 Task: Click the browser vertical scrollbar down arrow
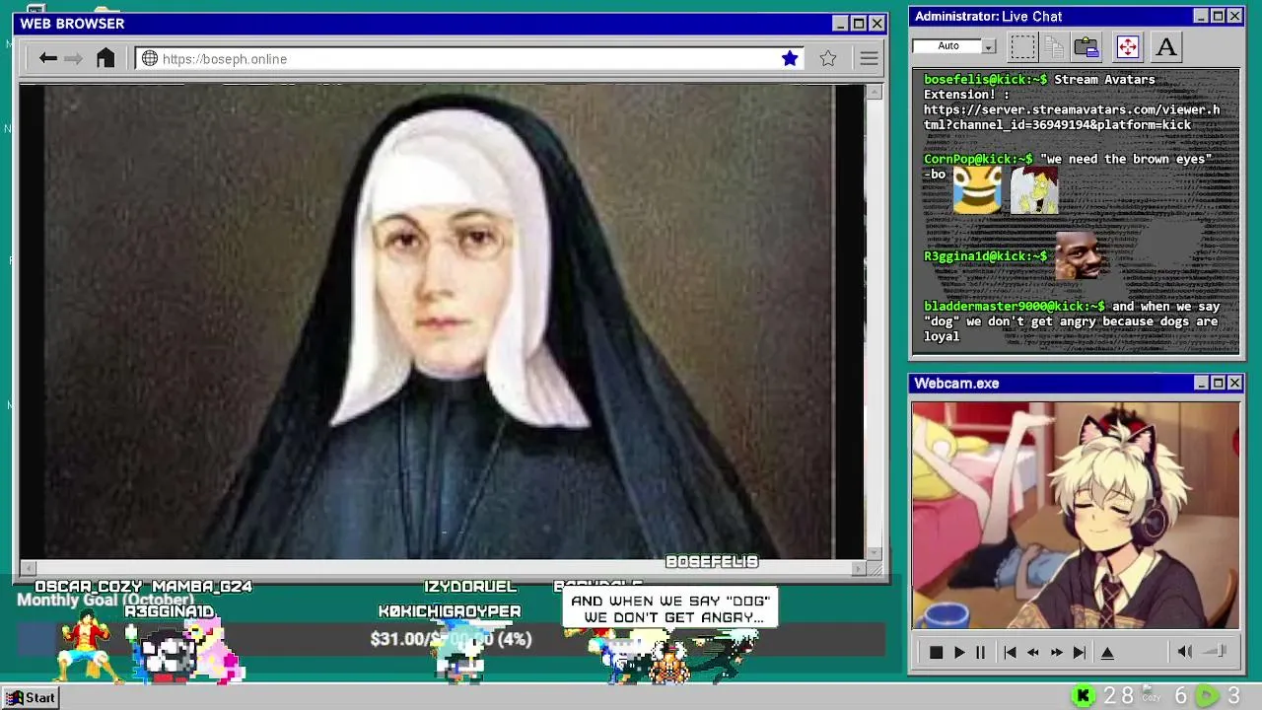pos(875,552)
